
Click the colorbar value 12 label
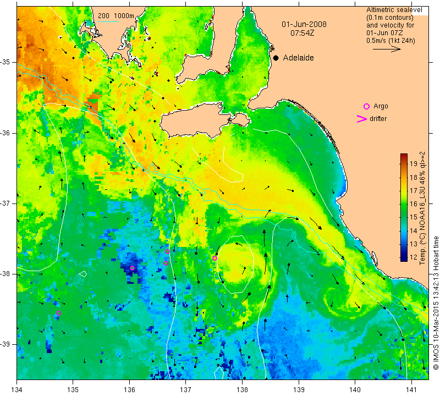(414, 257)
